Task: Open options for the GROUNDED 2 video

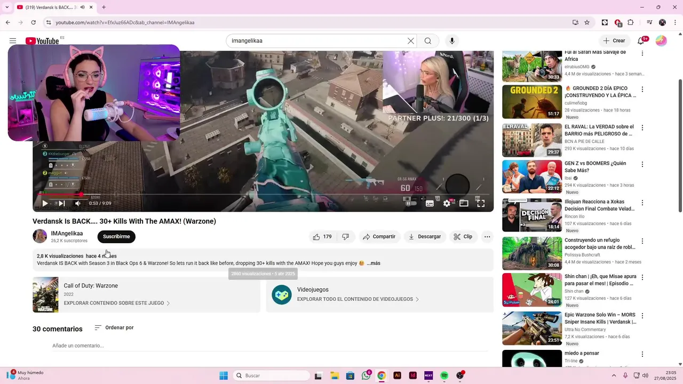Action: click(642, 89)
